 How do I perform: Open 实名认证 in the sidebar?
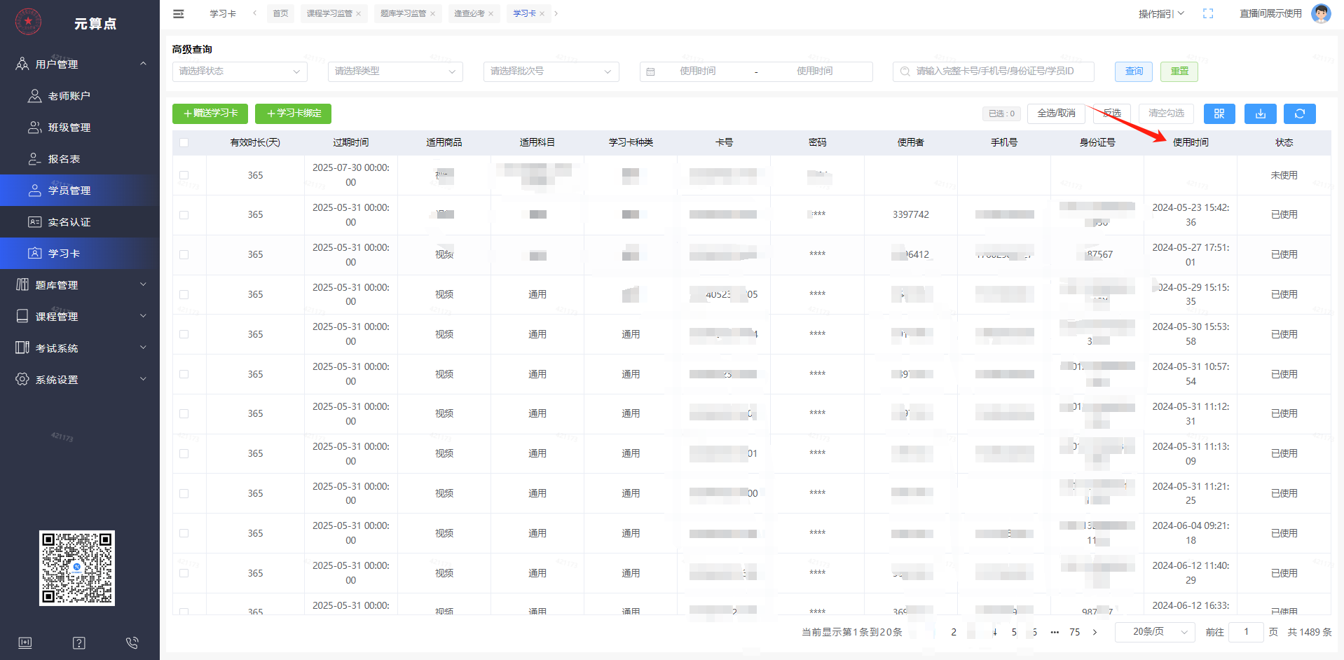pyautogui.click(x=80, y=222)
